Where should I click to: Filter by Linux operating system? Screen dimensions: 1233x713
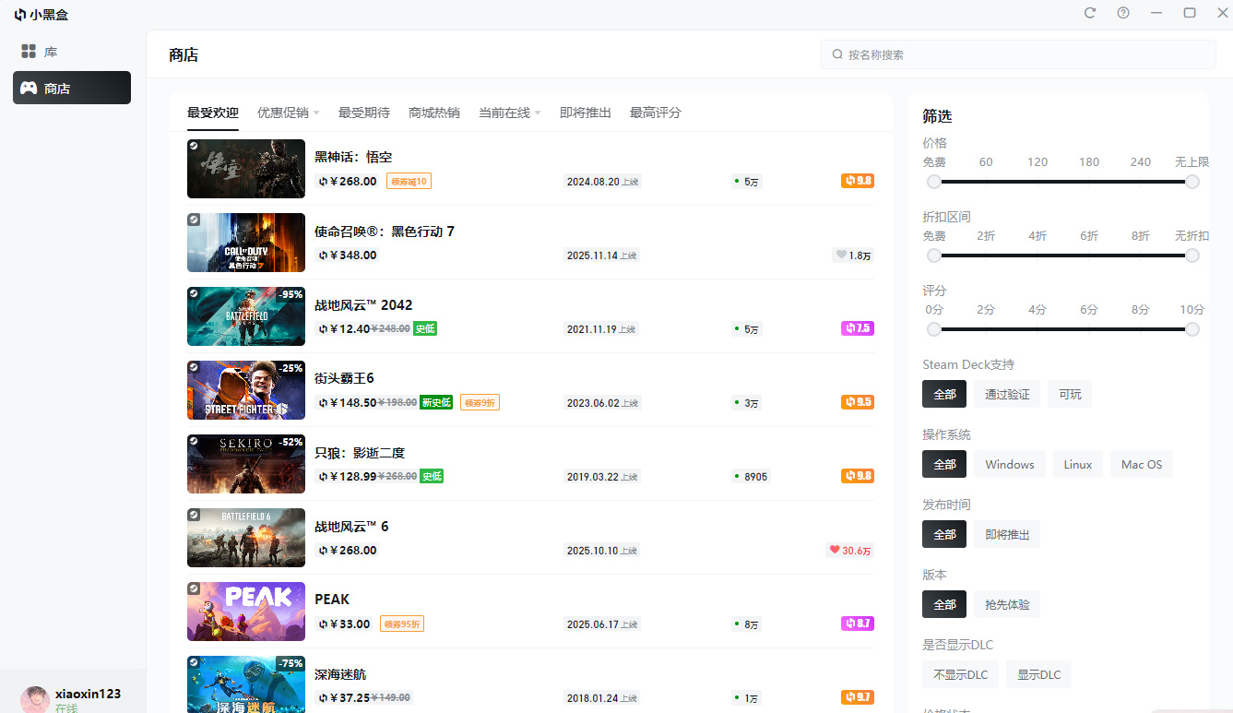(1077, 464)
